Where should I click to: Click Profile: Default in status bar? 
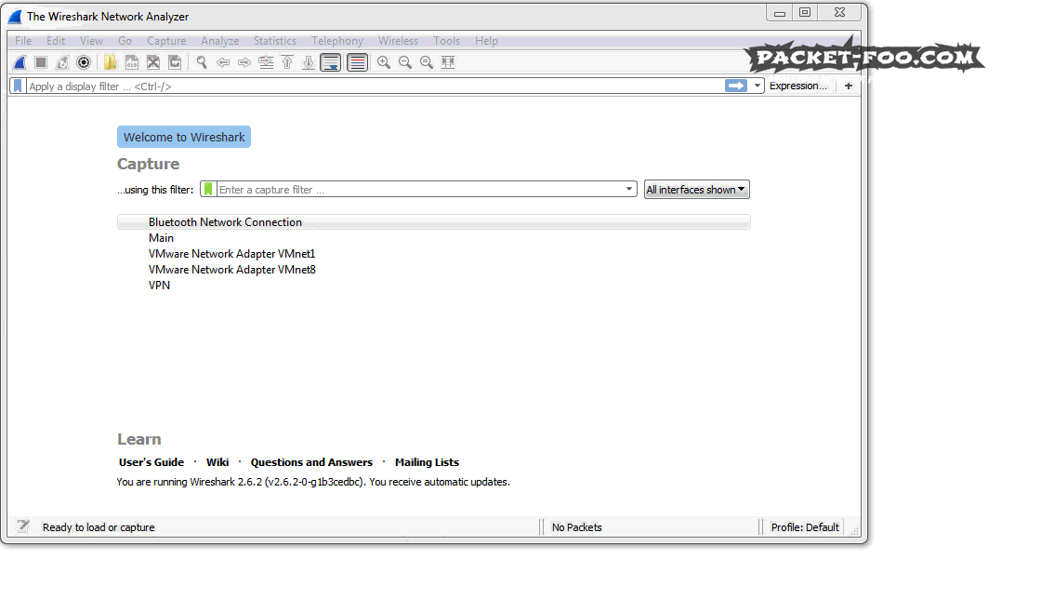[x=805, y=527]
